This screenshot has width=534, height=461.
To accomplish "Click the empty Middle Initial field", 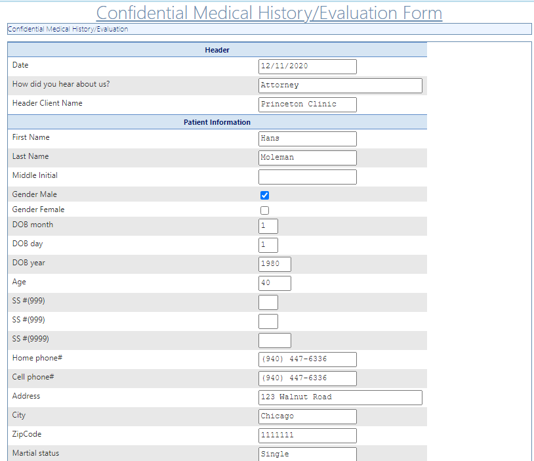I will coord(307,177).
